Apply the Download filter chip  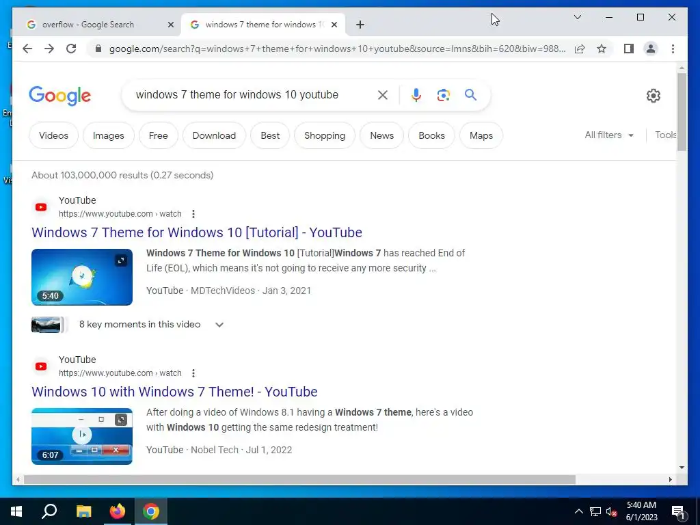tap(214, 135)
